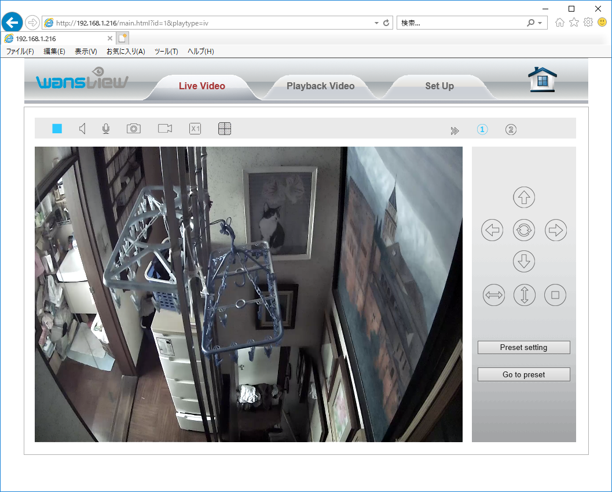Switch to the four-grid multi-view layout

(x=225, y=129)
